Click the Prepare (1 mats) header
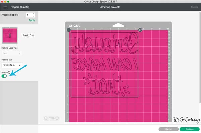This screenshot has width=201, height=133. 20,7
